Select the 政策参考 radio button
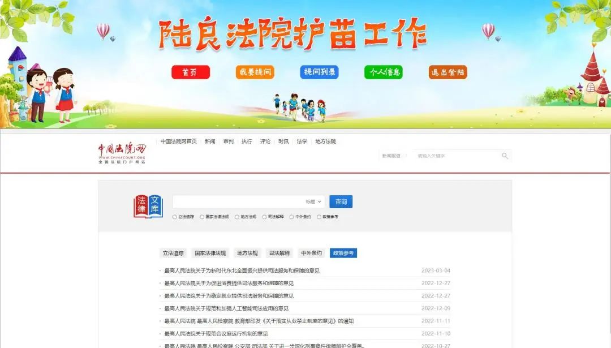Viewport: 611px width, 348px height. [319, 217]
